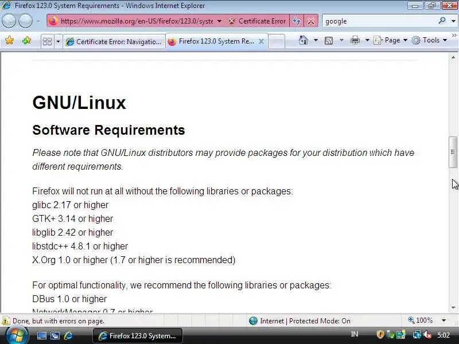This screenshot has width=459, height=344.
Task: Click the Back navigation button
Action: (x=9, y=21)
